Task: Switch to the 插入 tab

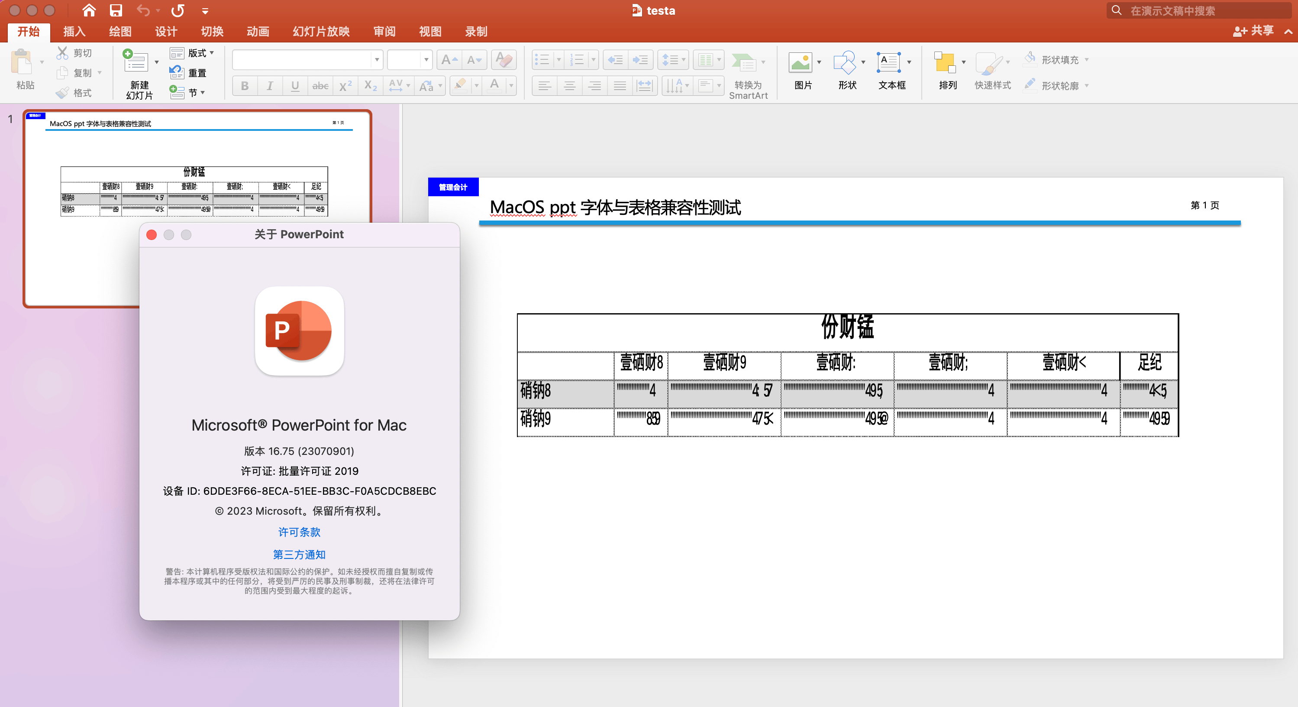Action: (74, 32)
